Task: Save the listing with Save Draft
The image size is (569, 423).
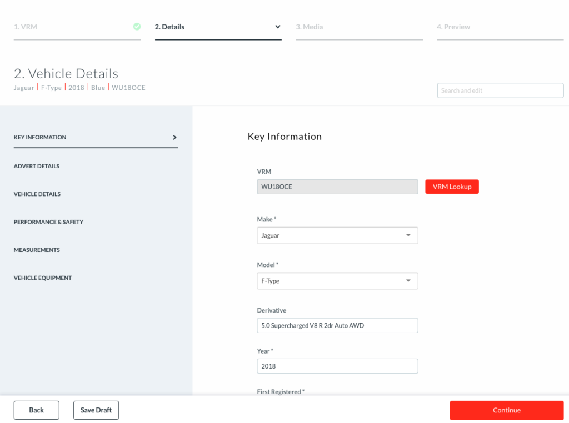Action: point(96,410)
